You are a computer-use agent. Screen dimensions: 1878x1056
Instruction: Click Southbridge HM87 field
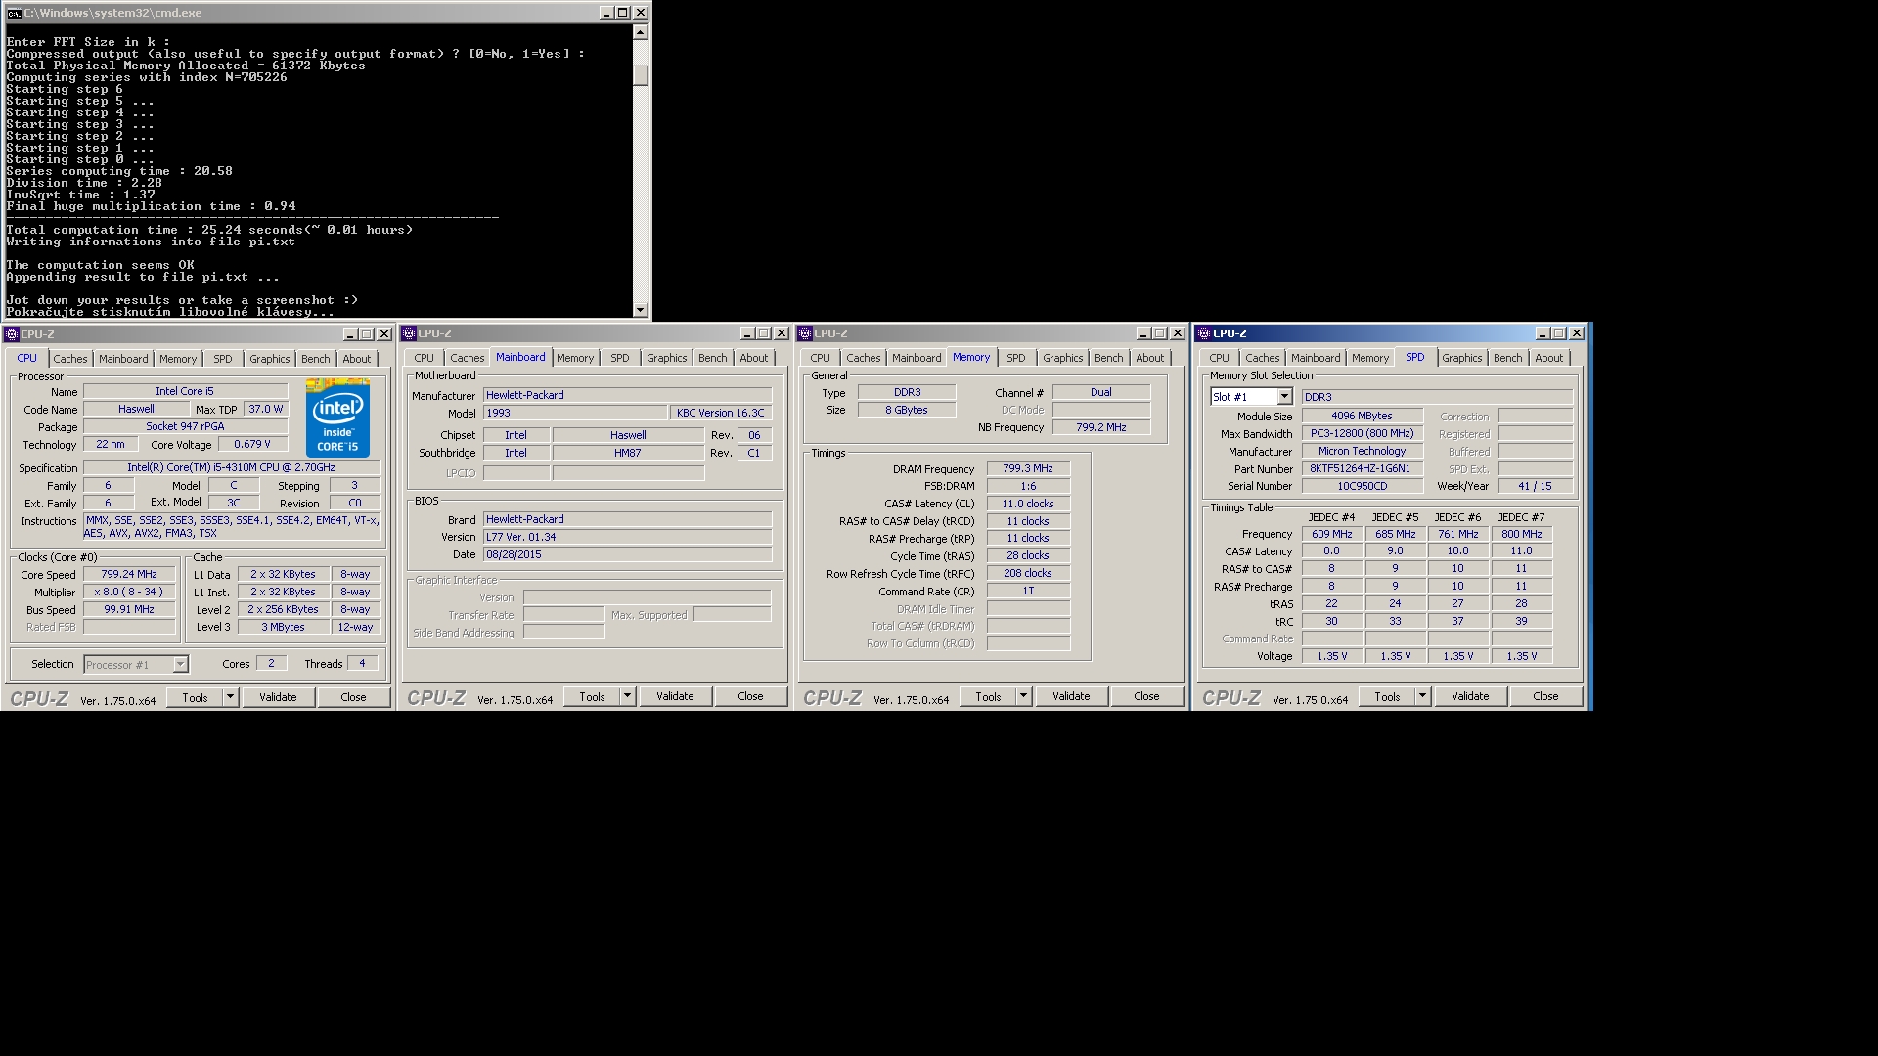pos(628,453)
